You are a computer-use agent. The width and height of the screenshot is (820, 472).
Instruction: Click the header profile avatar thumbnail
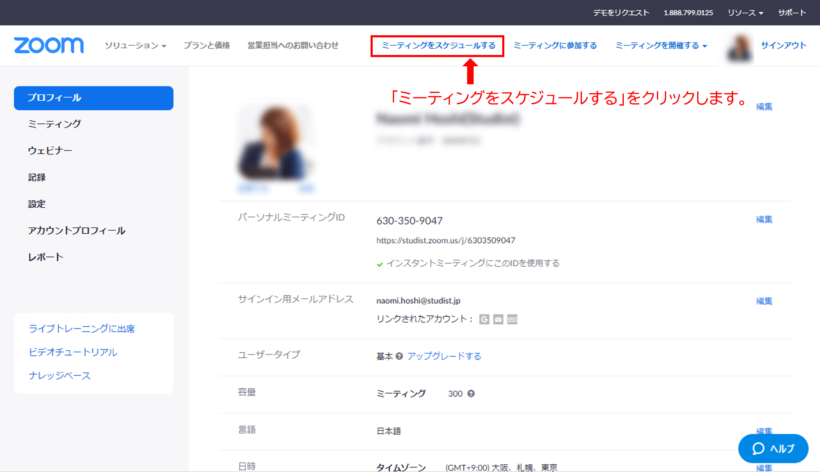point(740,48)
